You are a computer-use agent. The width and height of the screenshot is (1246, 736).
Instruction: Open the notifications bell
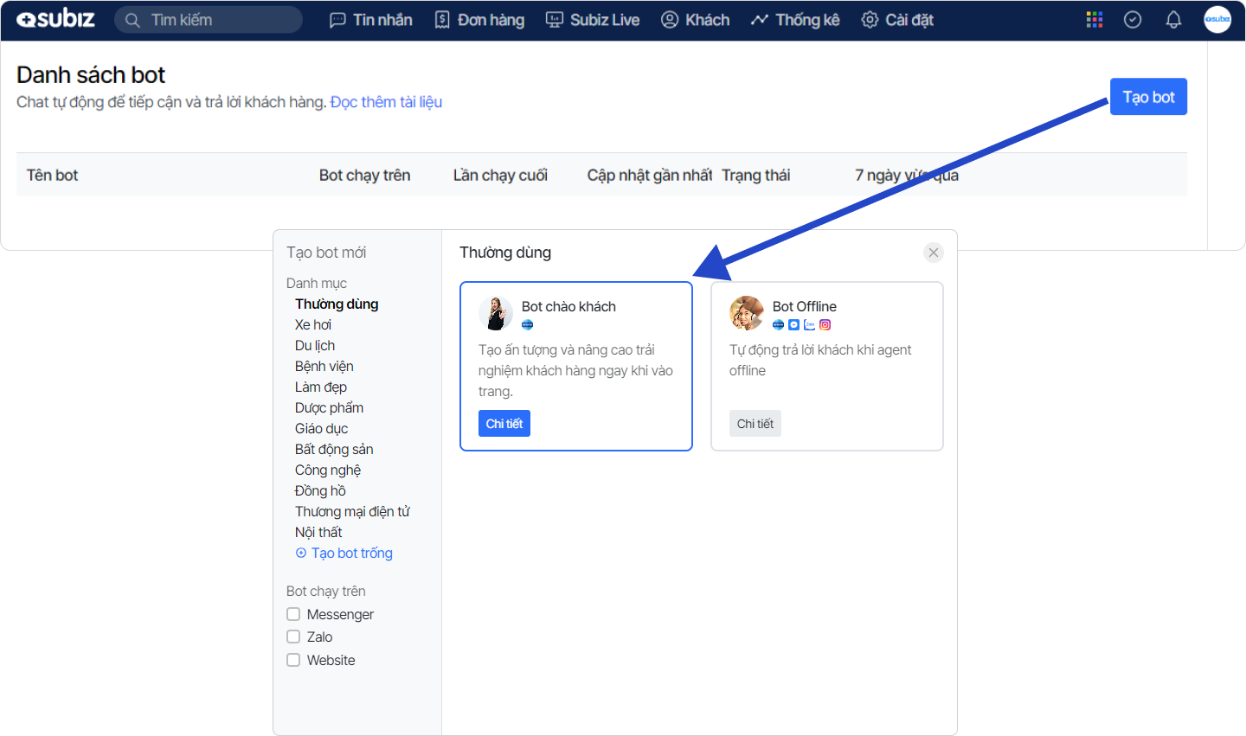point(1173,20)
